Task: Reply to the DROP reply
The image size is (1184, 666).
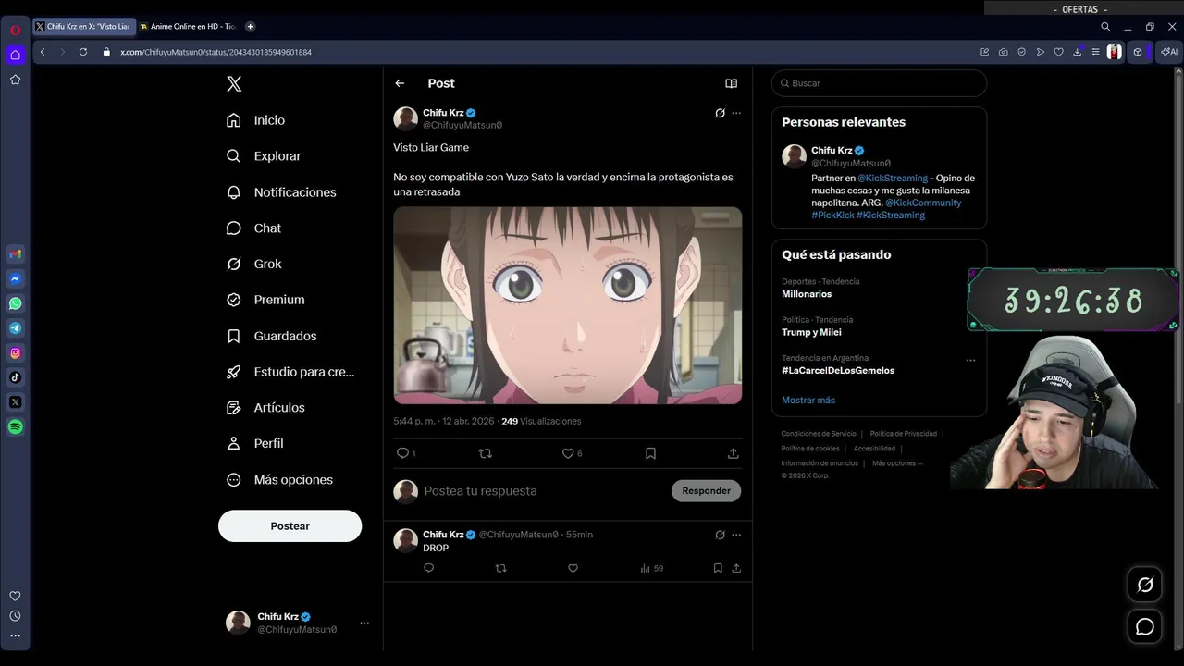Action: (428, 568)
